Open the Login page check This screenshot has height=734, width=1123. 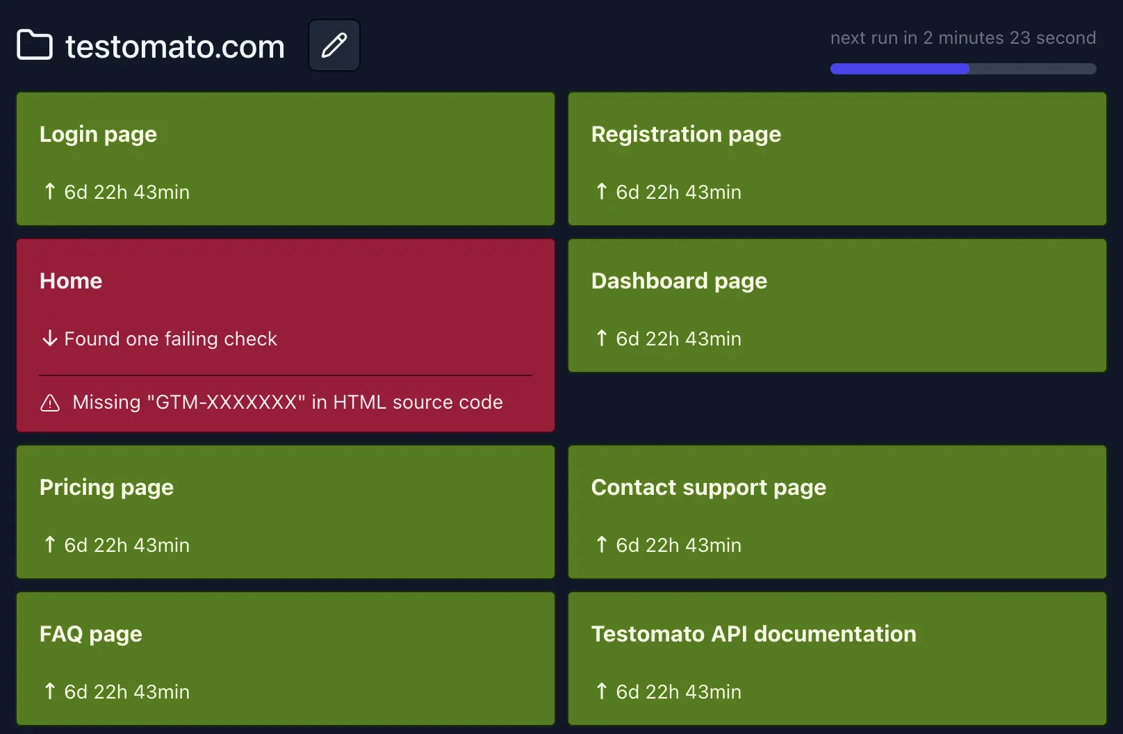tap(286, 159)
